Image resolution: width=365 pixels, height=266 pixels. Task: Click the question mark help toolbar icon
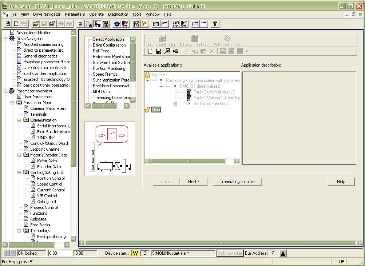point(215,24)
